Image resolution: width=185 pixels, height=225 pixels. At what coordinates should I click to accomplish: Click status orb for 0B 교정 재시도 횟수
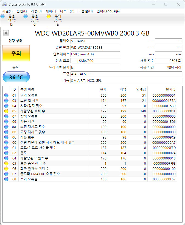tap(6, 132)
